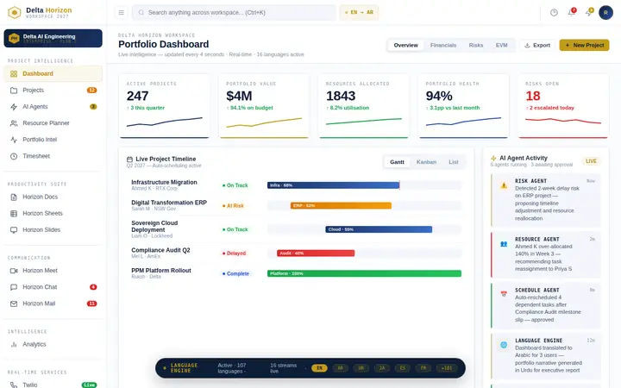
Task: Click the calendar icon beside Live Project Timeline
Action: [x=129, y=160]
